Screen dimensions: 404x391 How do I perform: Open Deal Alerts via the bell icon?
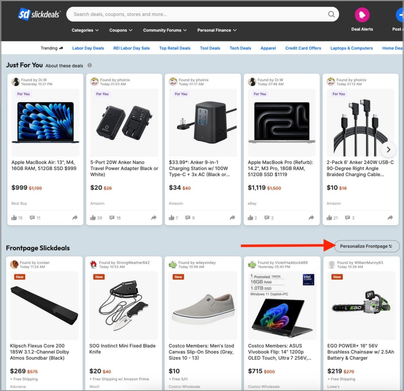pos(362,15)
